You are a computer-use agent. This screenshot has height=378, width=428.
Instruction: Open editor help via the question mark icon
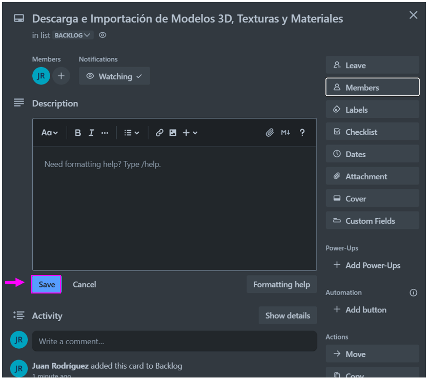302,132
